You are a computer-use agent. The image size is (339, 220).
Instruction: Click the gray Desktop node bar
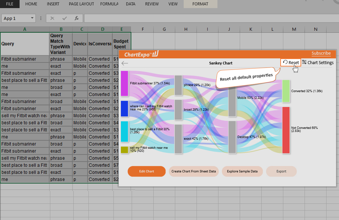click(232, 137)
